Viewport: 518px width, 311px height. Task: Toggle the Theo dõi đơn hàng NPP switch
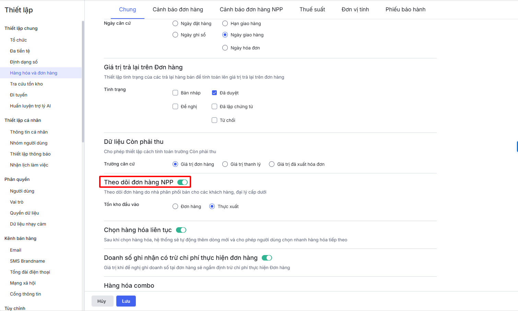(183, 182)
